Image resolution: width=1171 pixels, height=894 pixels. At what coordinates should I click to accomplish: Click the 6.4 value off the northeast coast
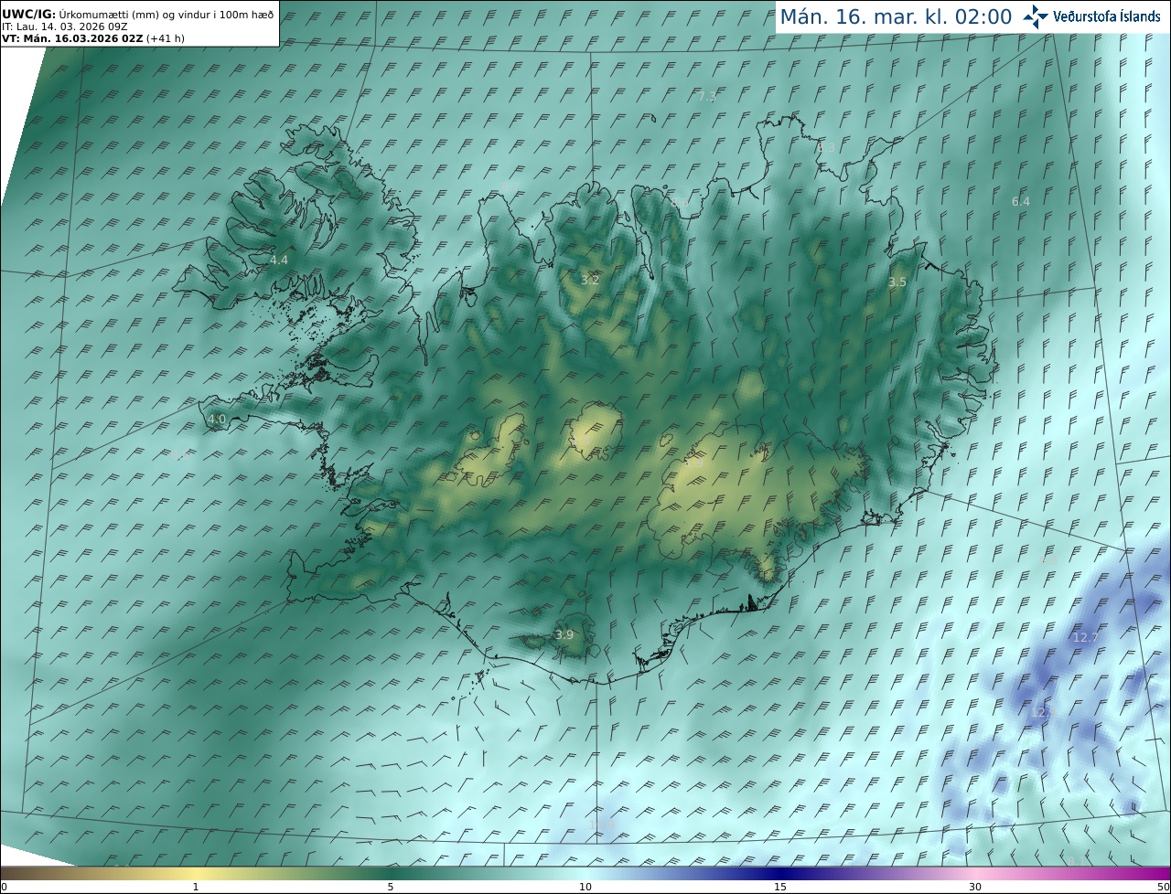point(1021,201)
